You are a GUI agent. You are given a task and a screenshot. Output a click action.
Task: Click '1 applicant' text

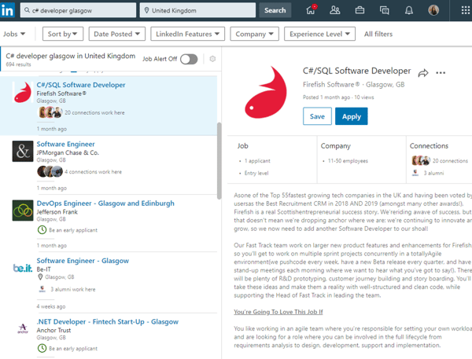coord(257,161)
